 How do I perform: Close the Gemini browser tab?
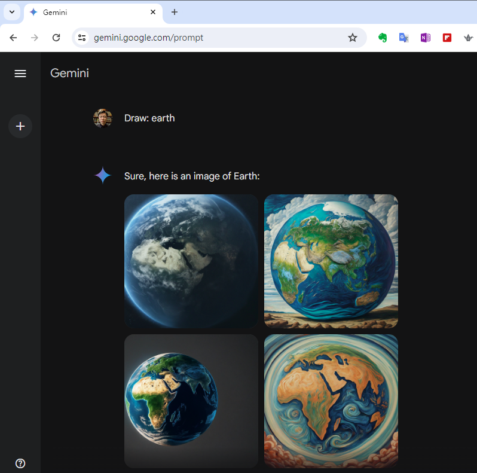pos(153,12)
